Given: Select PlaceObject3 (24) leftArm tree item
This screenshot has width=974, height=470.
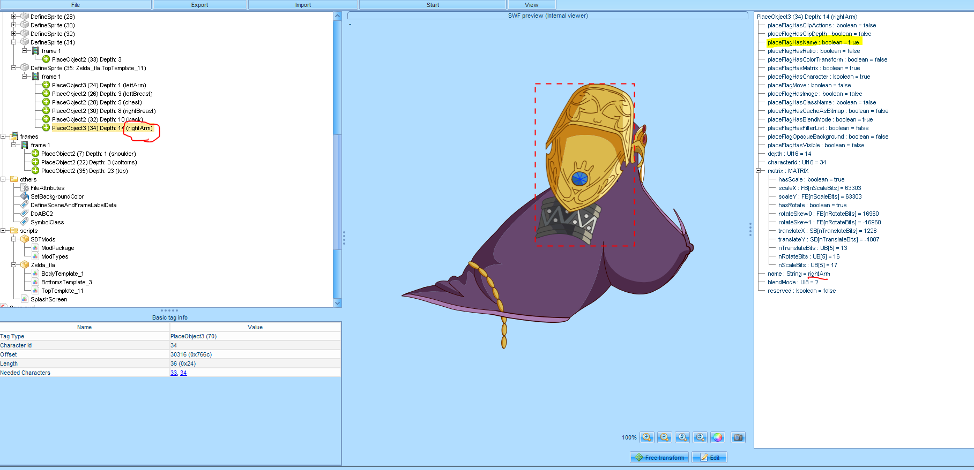Looking at the screenshot, I should pyautogui.click(x=99, y=85).
